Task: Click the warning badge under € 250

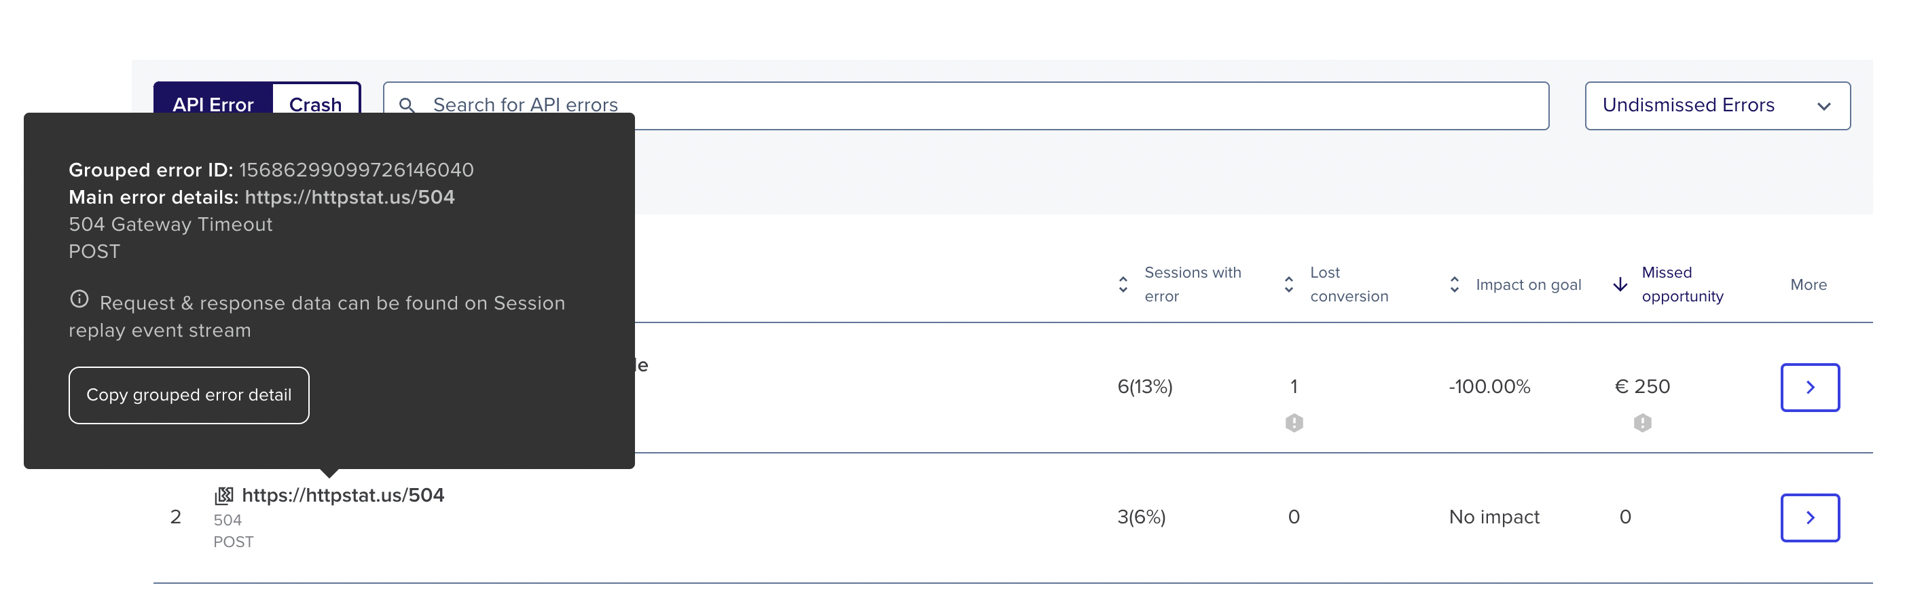Action: coord(1642,423)
